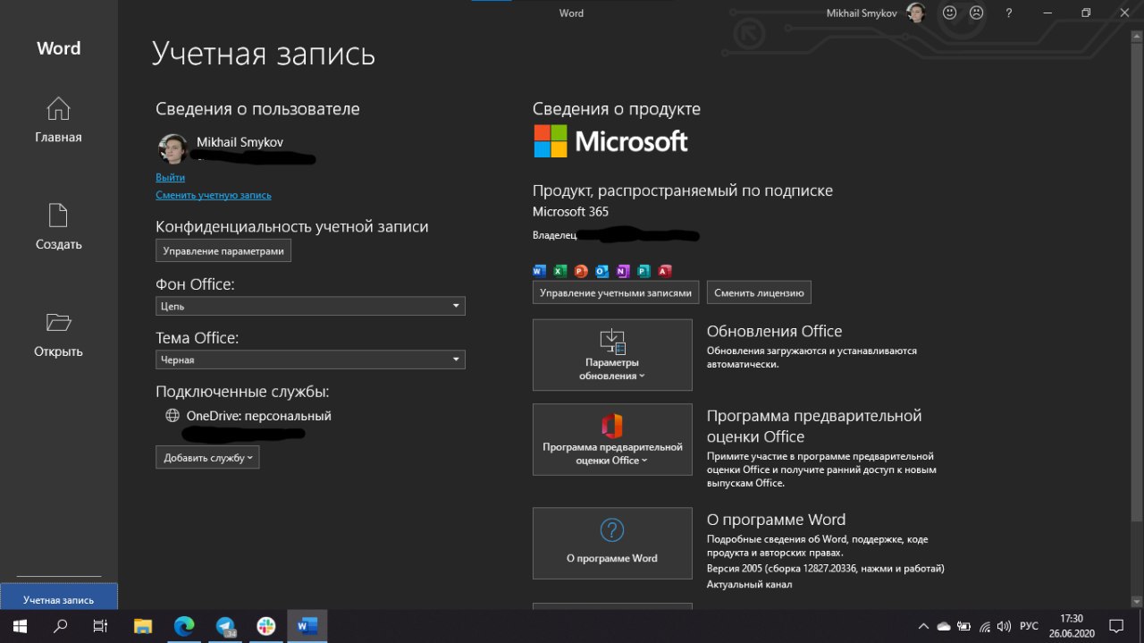Open the Action Center notifications icon
This screenshot has width=1144, height=643.
tap(1116, 626)
